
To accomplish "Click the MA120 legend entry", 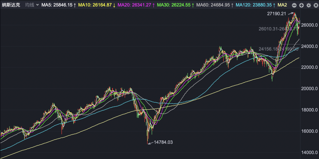I will [255, 5].
